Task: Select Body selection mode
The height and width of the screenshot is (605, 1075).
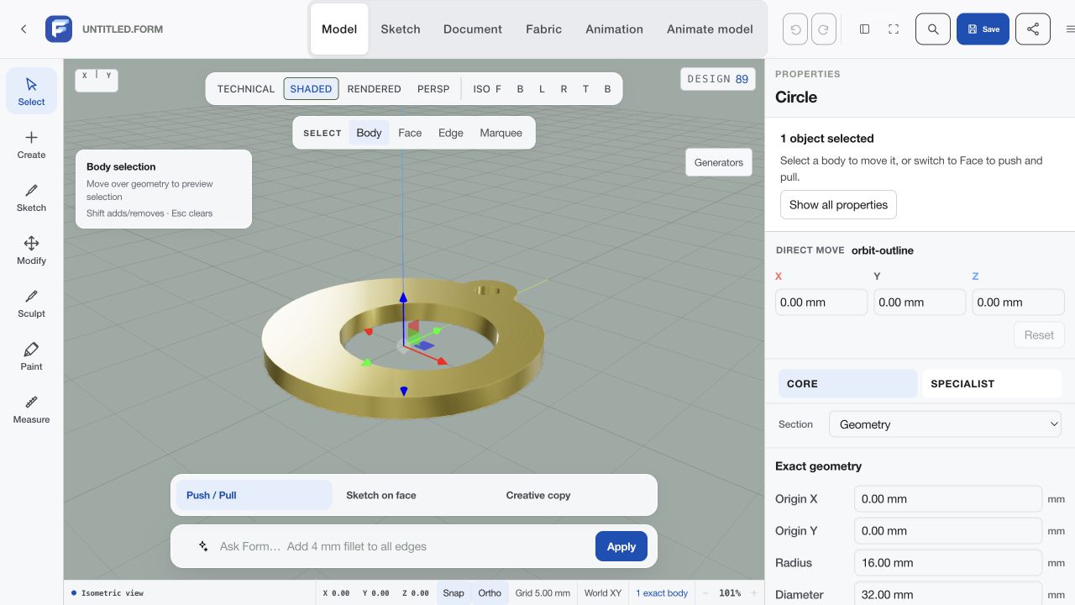Action: pyautogui.click(x=369, y=133)
